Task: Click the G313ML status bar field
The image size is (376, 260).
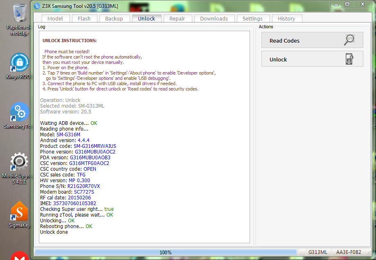Action: coord(317,253)
